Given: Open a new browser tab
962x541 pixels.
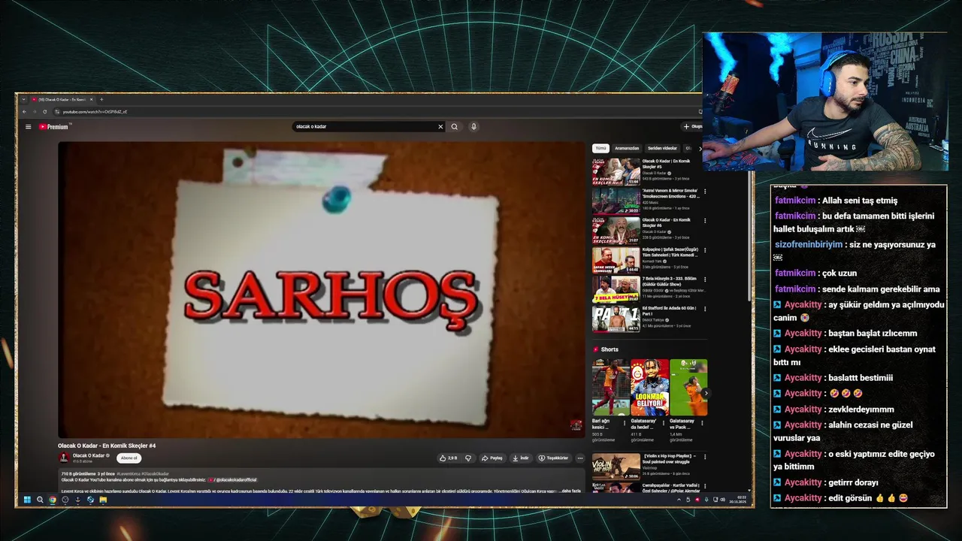Looking at the screenshot, I should (x=101, y=99).
